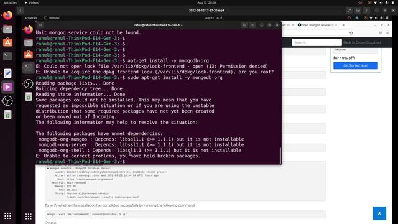Click the Wi-Fi icon in the top bar

point(376,2)
